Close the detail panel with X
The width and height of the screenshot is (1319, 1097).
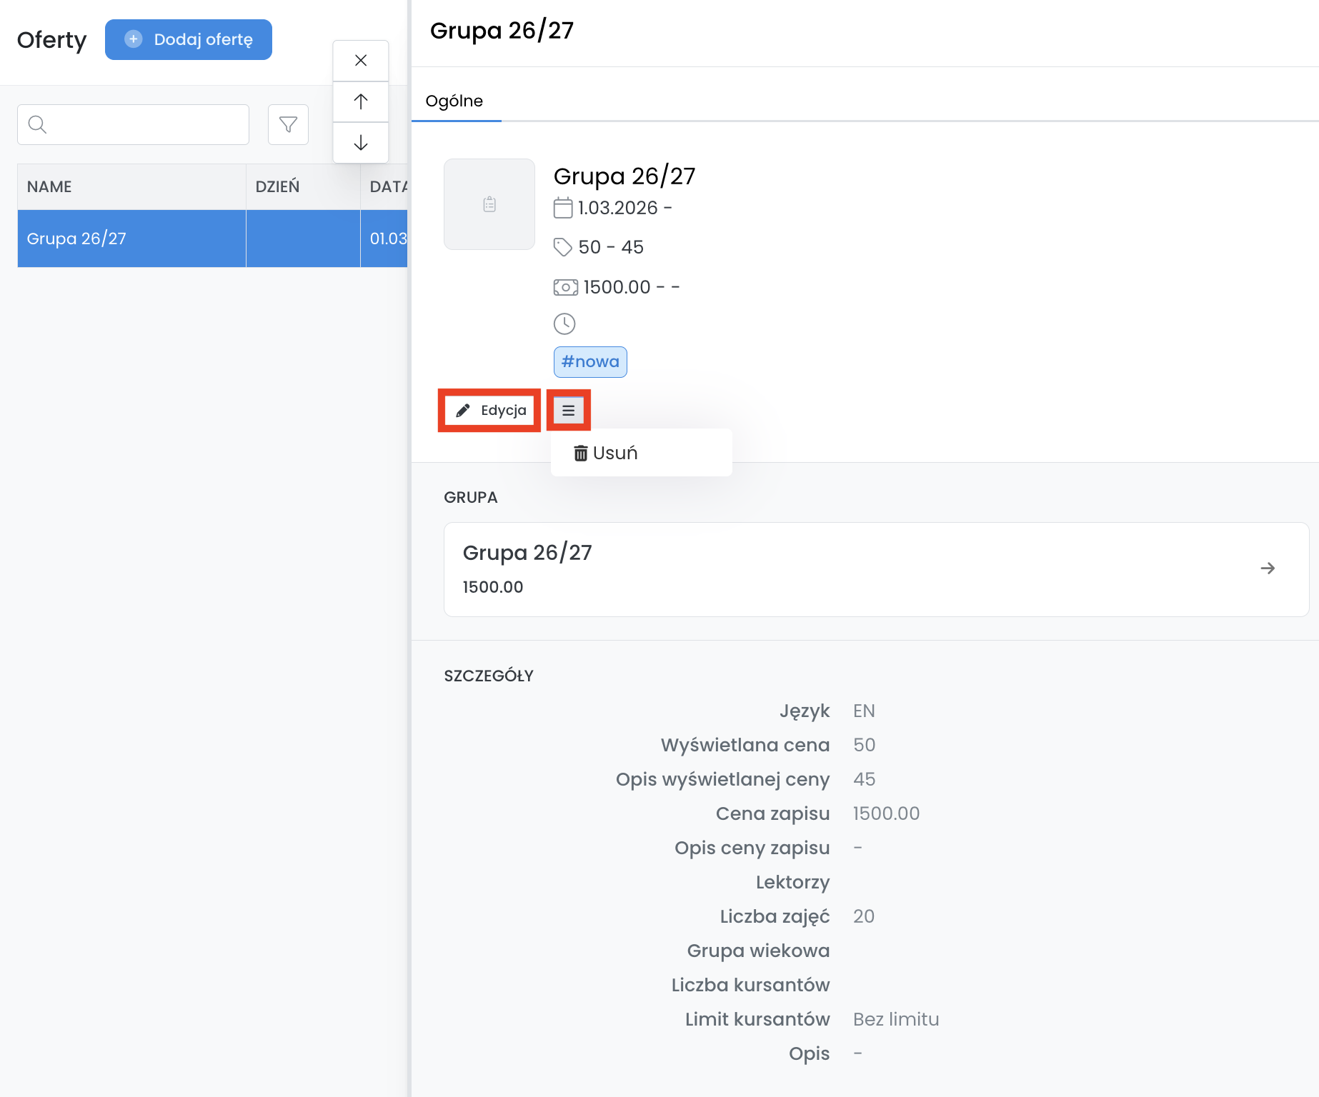[x=361, y=61]
